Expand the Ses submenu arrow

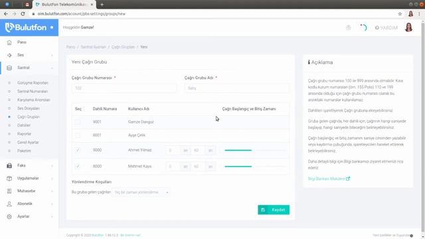52,55
